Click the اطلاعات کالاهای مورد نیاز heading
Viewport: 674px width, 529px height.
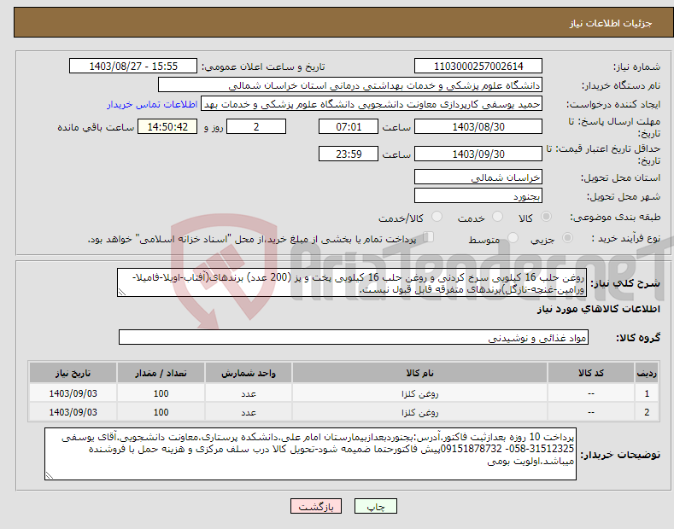pos(598,309)
